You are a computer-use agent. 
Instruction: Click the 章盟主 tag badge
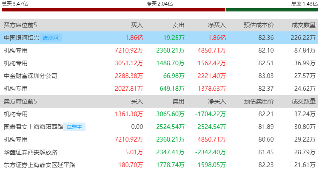[x=74, y=127]
